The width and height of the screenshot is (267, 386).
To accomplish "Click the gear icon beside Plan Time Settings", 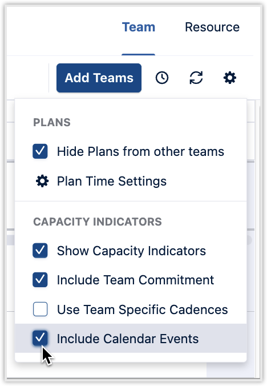I will tap(42, 181).
